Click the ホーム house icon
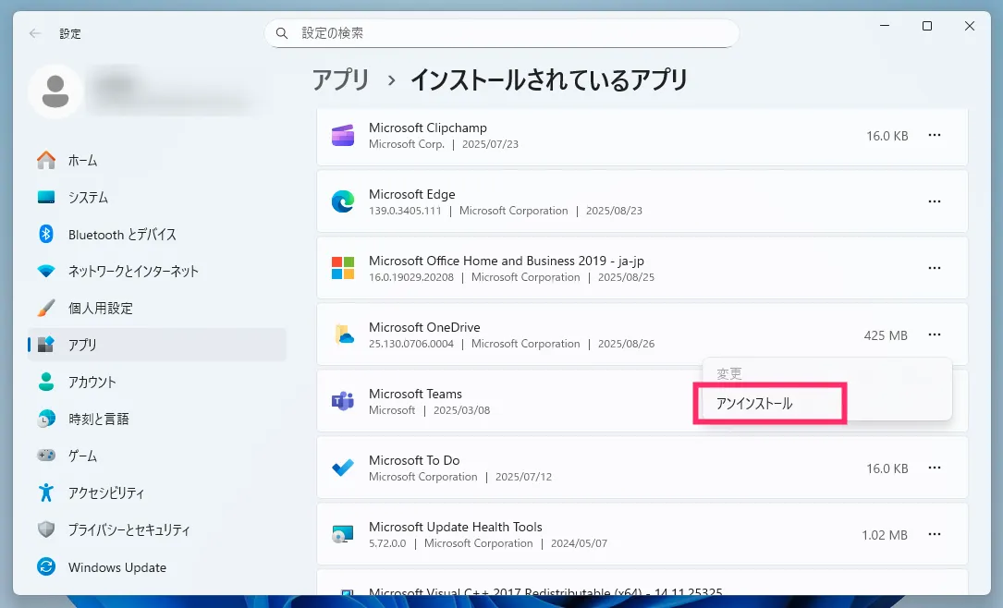Viewport: 1003px width, 608px height. point(46,160)
